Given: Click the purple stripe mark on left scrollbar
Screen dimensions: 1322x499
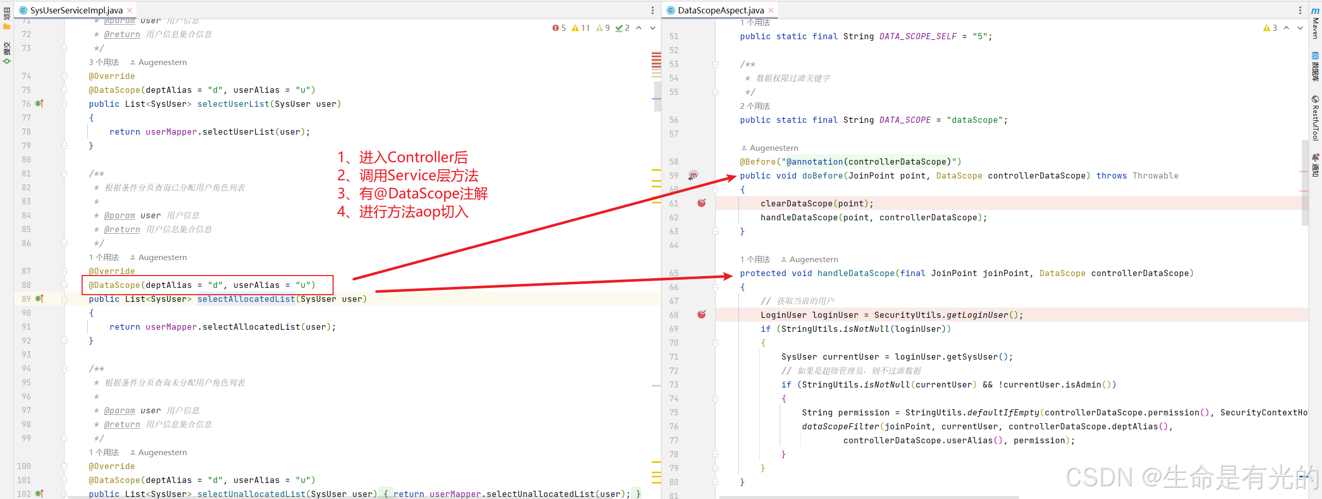Looking at the screenshot, I should (656, 99).
